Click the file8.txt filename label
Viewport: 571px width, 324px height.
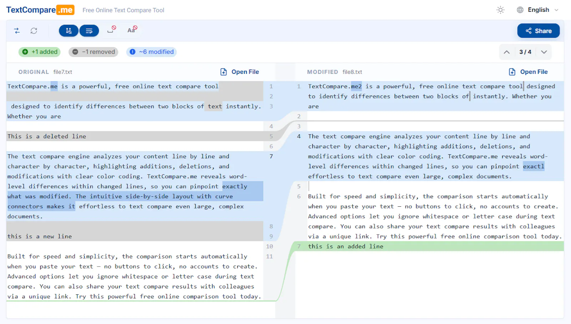pos(352,72)
